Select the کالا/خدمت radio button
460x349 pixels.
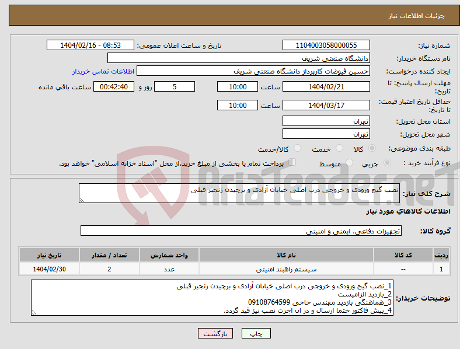pos(298,148)
